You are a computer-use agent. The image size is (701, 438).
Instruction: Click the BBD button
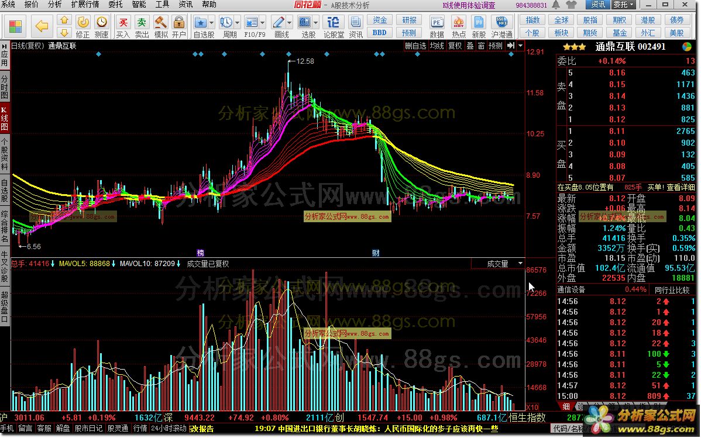pyautogui.click(x=380, y=33)
